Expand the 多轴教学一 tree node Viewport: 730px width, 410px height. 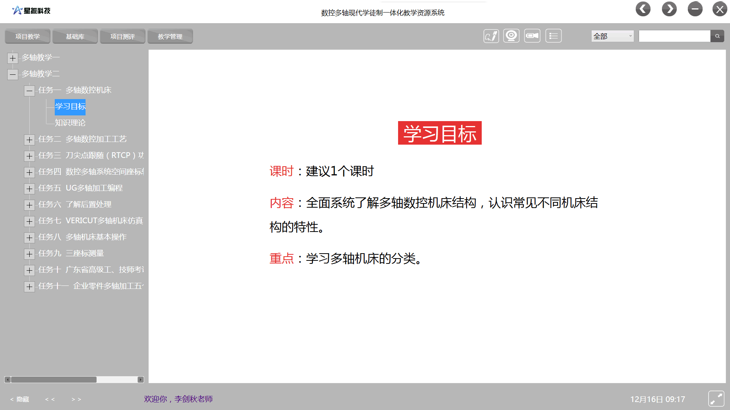13,58
